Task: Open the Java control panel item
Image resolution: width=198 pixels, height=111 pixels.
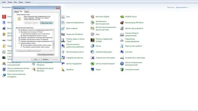Action: point(66,17)
